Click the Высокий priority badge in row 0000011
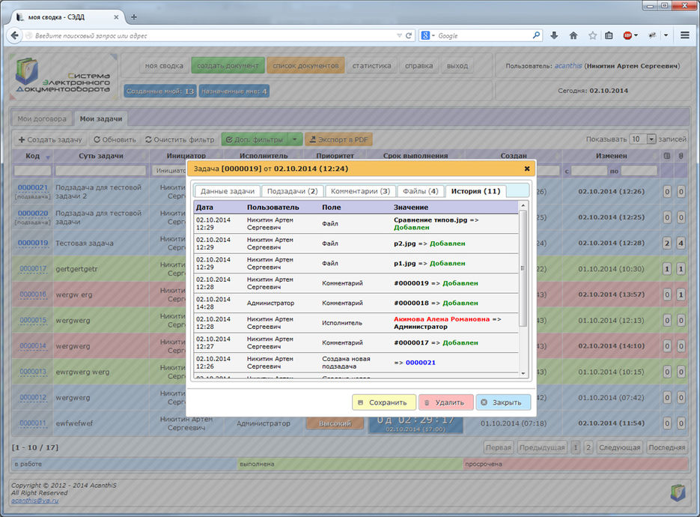Viewport: 700px width, 517px height. [x=335, y=423]
